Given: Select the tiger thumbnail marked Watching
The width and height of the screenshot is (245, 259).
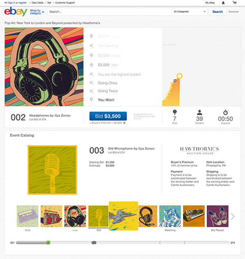Looking at the screenshot, I should tap(170, 216).
